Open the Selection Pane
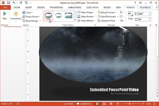The width and height of the screenshot is (159, 106). [106, 21]
